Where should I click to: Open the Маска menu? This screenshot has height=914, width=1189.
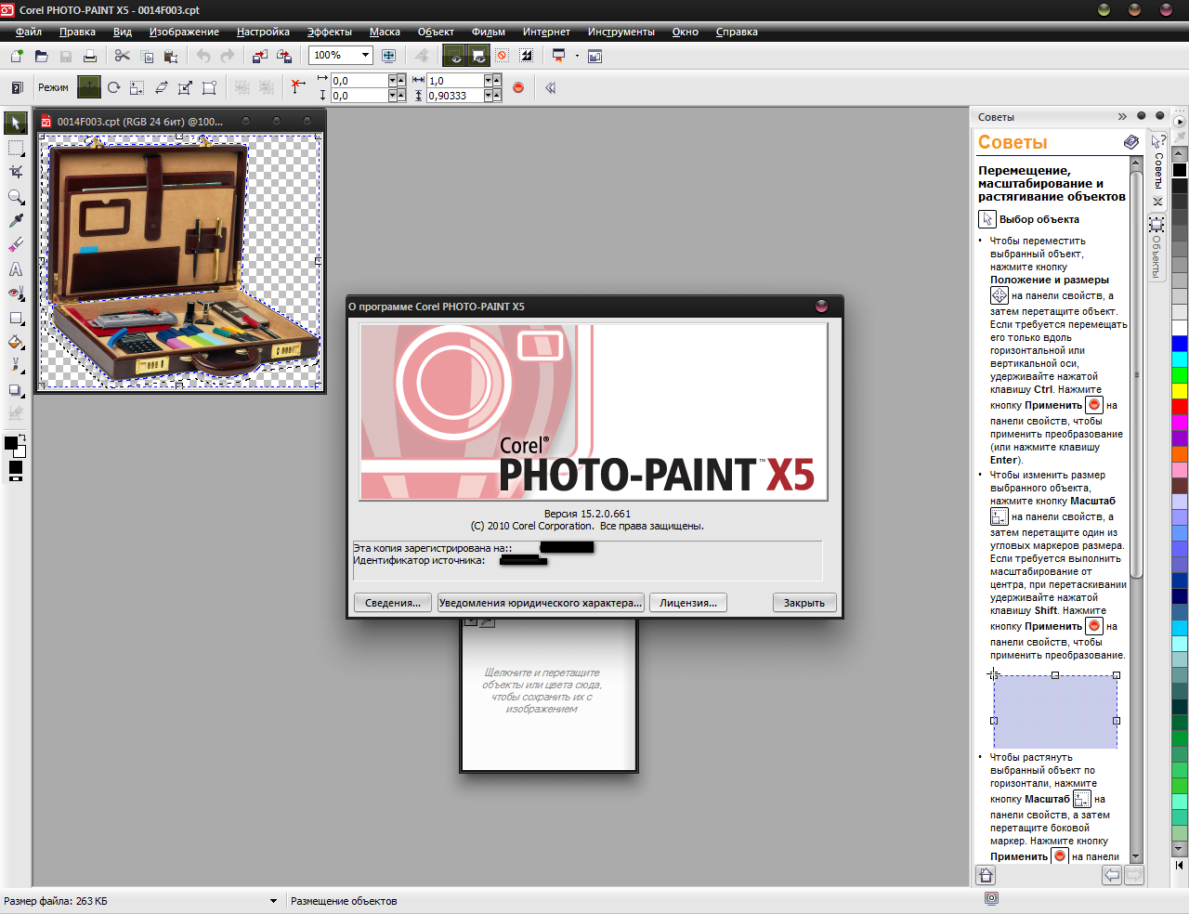coord(385,32)
